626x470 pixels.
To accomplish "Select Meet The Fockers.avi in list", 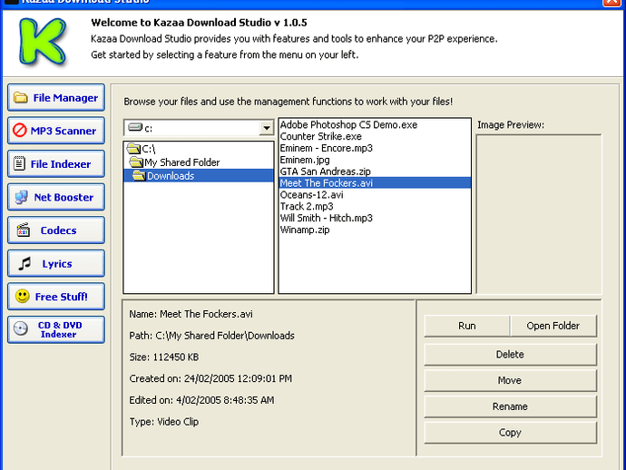I will [375, 183].
